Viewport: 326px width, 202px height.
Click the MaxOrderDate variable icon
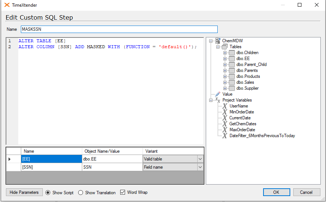pos(225,130)
